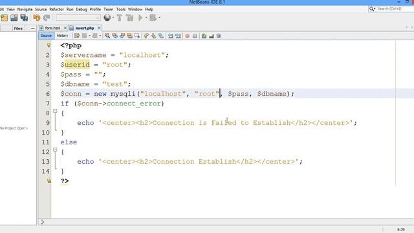
Task: Click the Shift Line Right icon
Action: tap(178, 36)
